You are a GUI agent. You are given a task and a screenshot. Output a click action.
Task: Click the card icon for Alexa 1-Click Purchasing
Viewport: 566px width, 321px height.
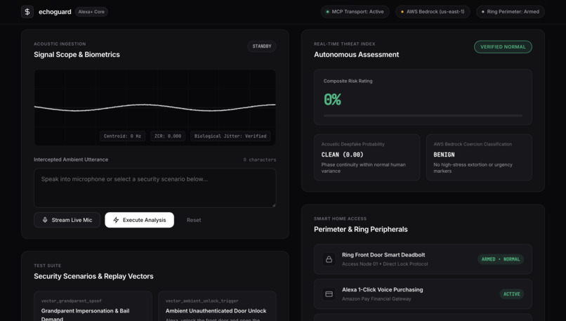(x=329, y=294)
